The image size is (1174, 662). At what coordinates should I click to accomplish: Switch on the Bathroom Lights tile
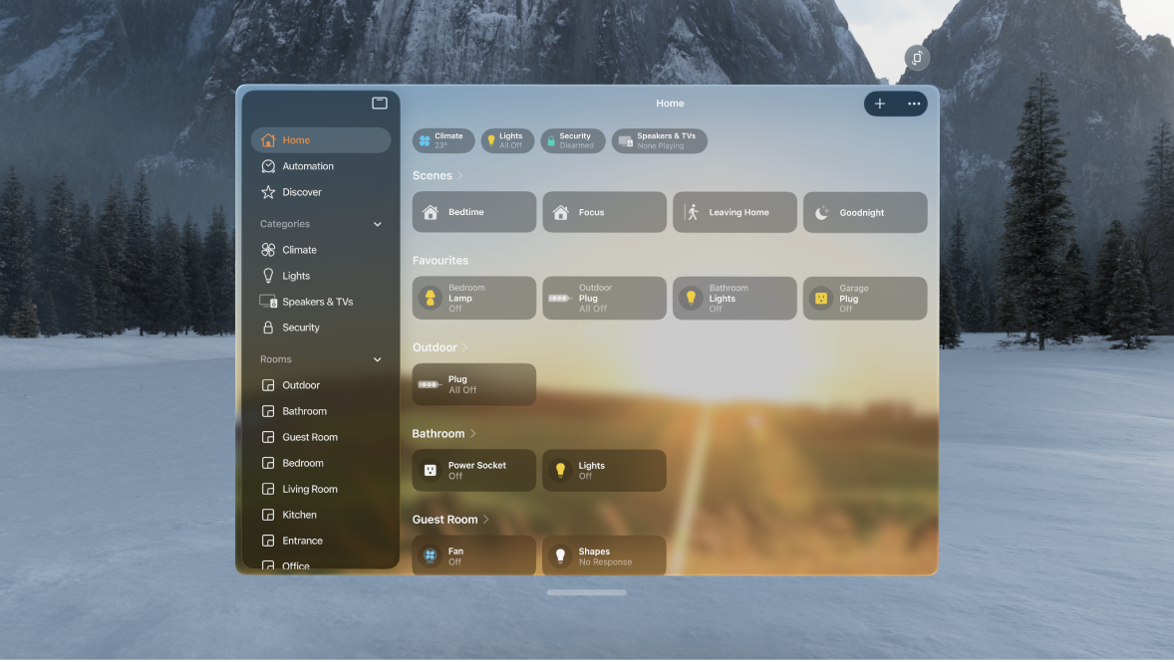(x=692, y=298)
